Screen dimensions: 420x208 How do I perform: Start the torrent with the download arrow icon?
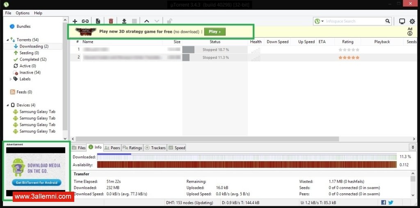(x=124, y=21)
